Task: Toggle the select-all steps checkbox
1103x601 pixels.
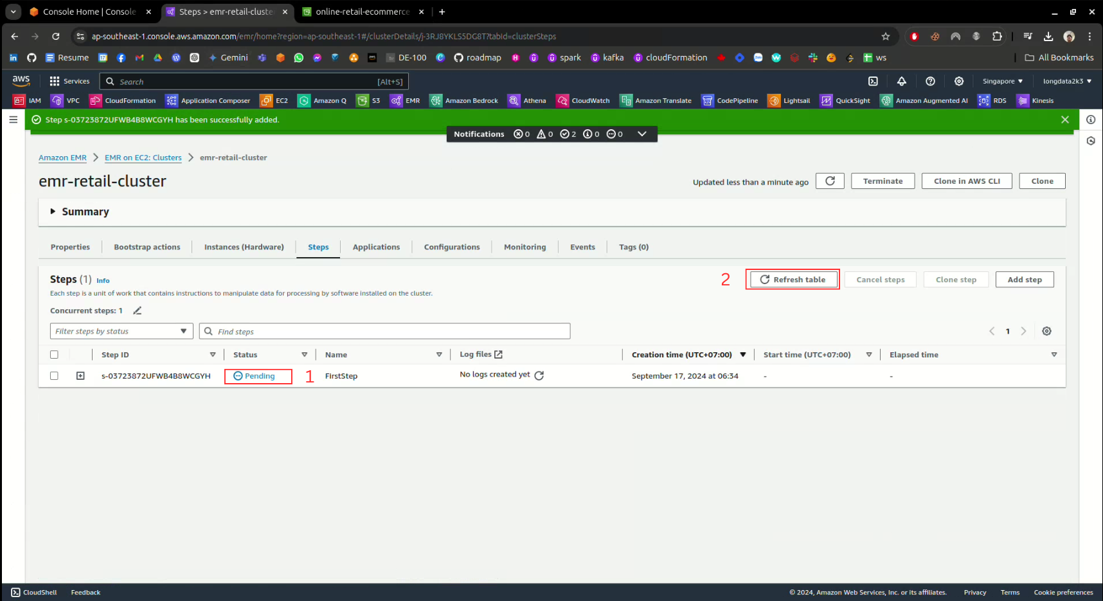Action: pyautogui.click(x=54, y=355)
